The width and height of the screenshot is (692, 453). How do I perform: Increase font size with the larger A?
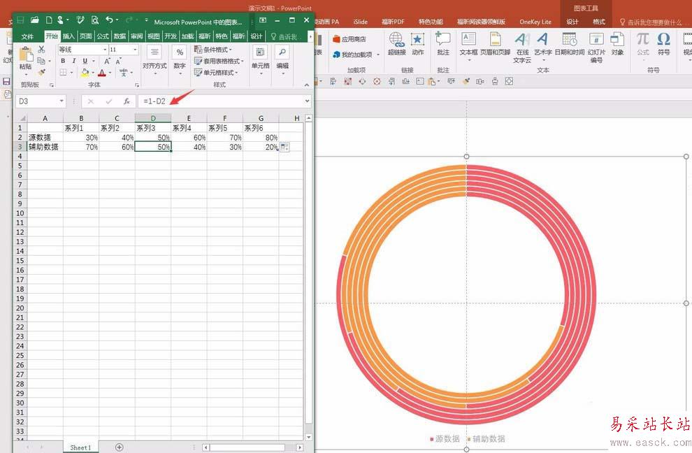(x=107, y=61)
